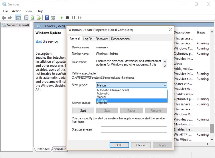Open the Help question mark icon

tap(47, 17)
